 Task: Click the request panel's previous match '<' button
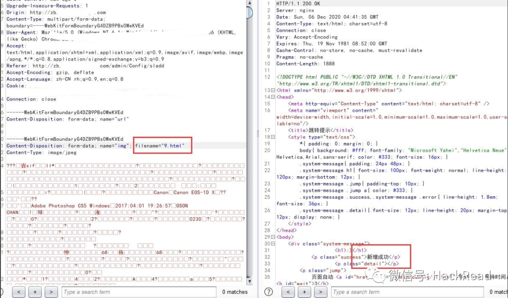point(19,291)
